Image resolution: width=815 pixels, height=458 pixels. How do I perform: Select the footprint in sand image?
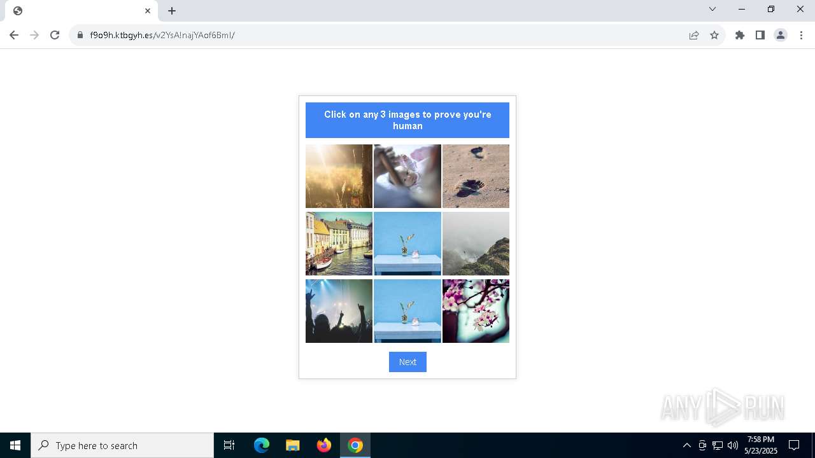coord(476,176)
